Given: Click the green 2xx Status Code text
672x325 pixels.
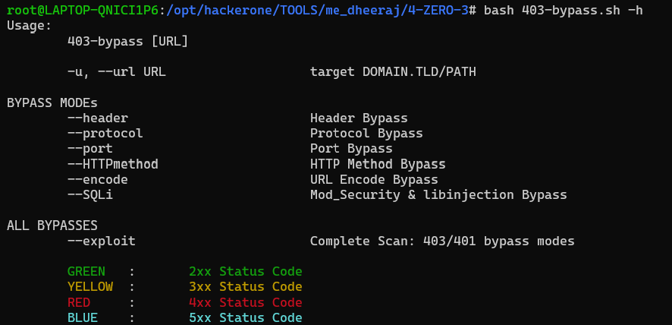Looking at the screenshot, I should tap(246, 272).
